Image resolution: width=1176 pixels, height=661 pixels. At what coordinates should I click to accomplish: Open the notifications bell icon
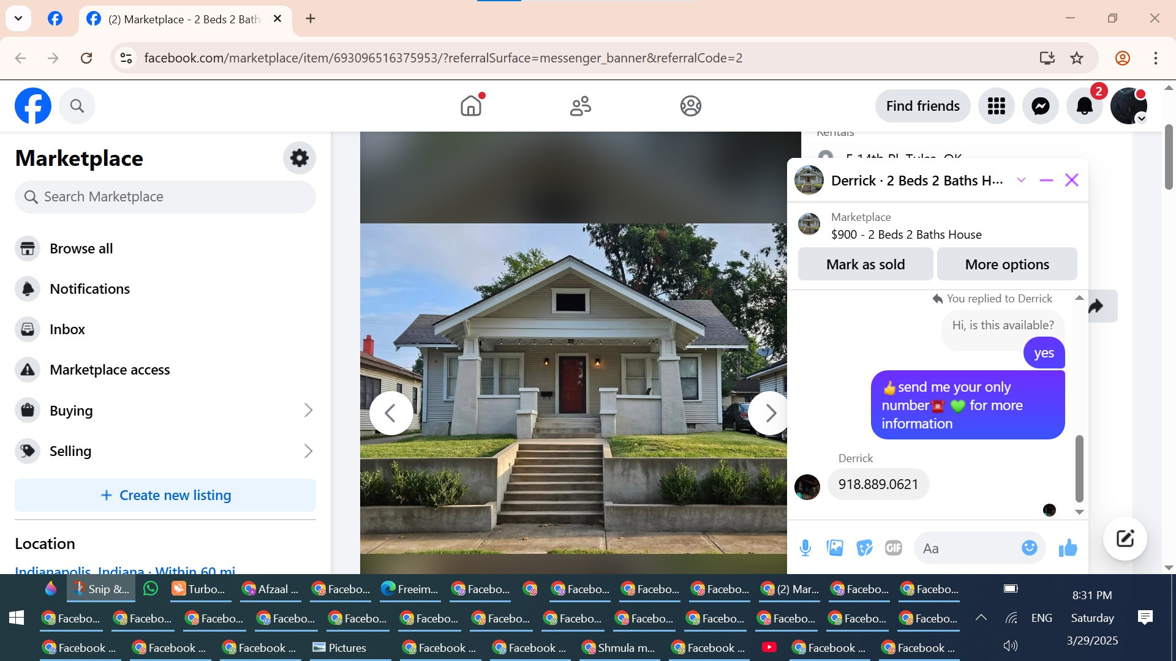(1084, 106)
